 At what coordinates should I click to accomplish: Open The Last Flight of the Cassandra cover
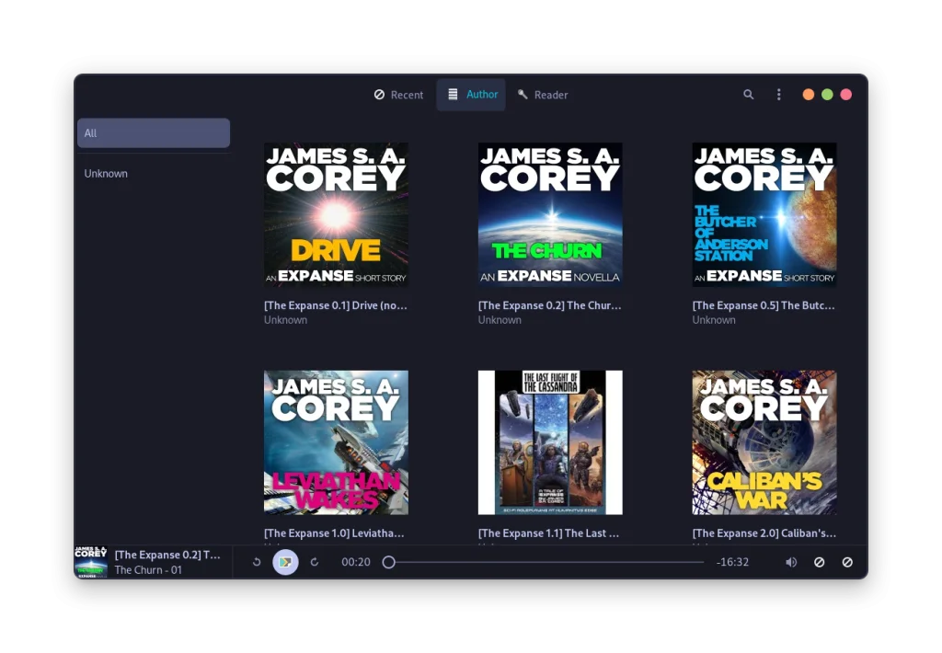550,442
